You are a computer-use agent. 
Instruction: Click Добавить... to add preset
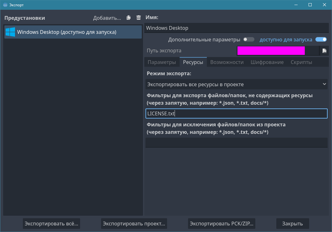pyautogui.click(x=107, y=18)
